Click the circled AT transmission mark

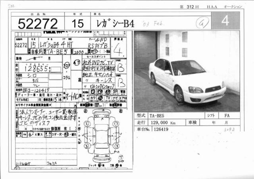click(x=76, y=62)
